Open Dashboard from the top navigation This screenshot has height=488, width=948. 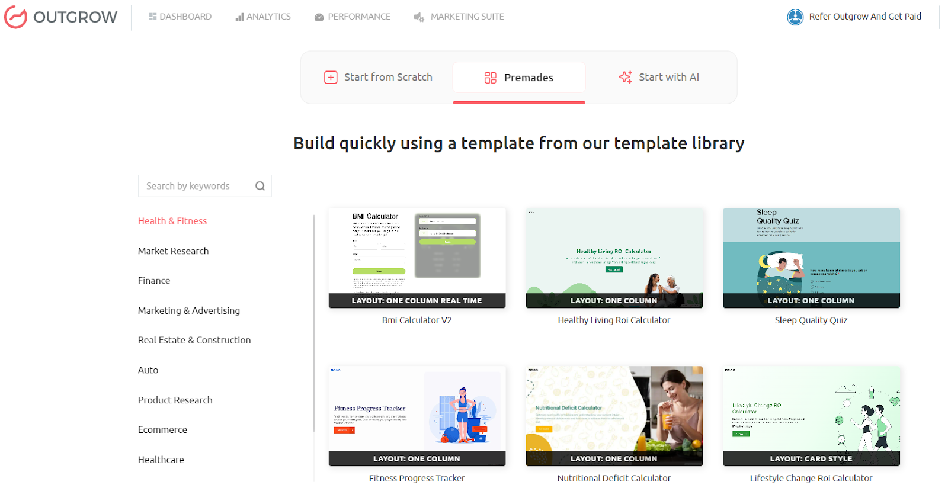(180, 17)
